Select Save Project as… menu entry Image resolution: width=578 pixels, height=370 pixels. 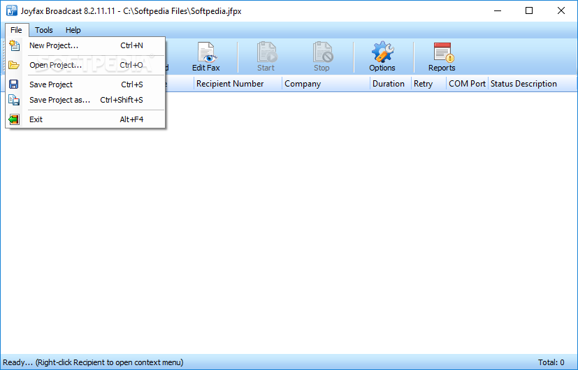click(85, 100)
